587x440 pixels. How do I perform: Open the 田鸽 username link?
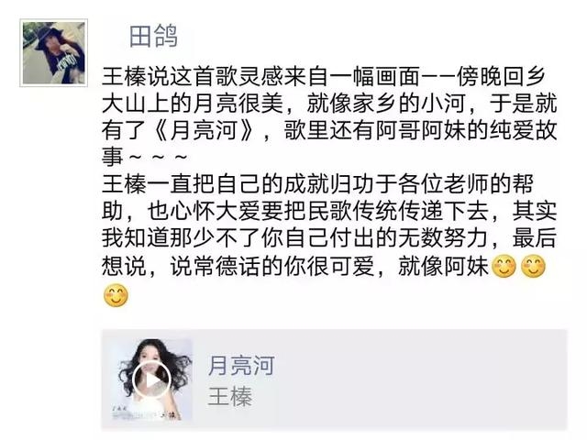tap(153, 37)
